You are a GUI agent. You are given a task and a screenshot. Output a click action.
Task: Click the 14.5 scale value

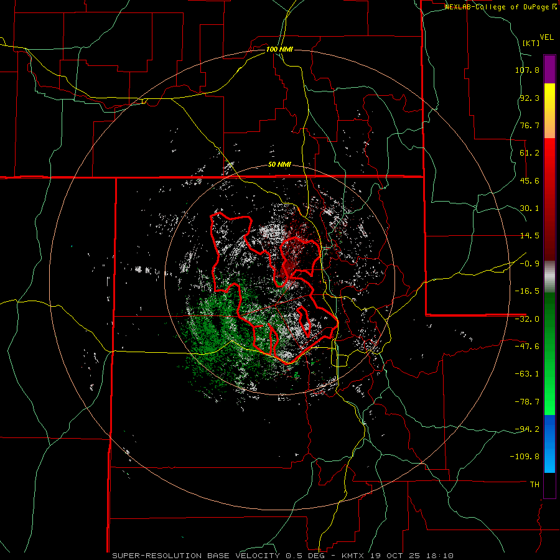[530, 236]
